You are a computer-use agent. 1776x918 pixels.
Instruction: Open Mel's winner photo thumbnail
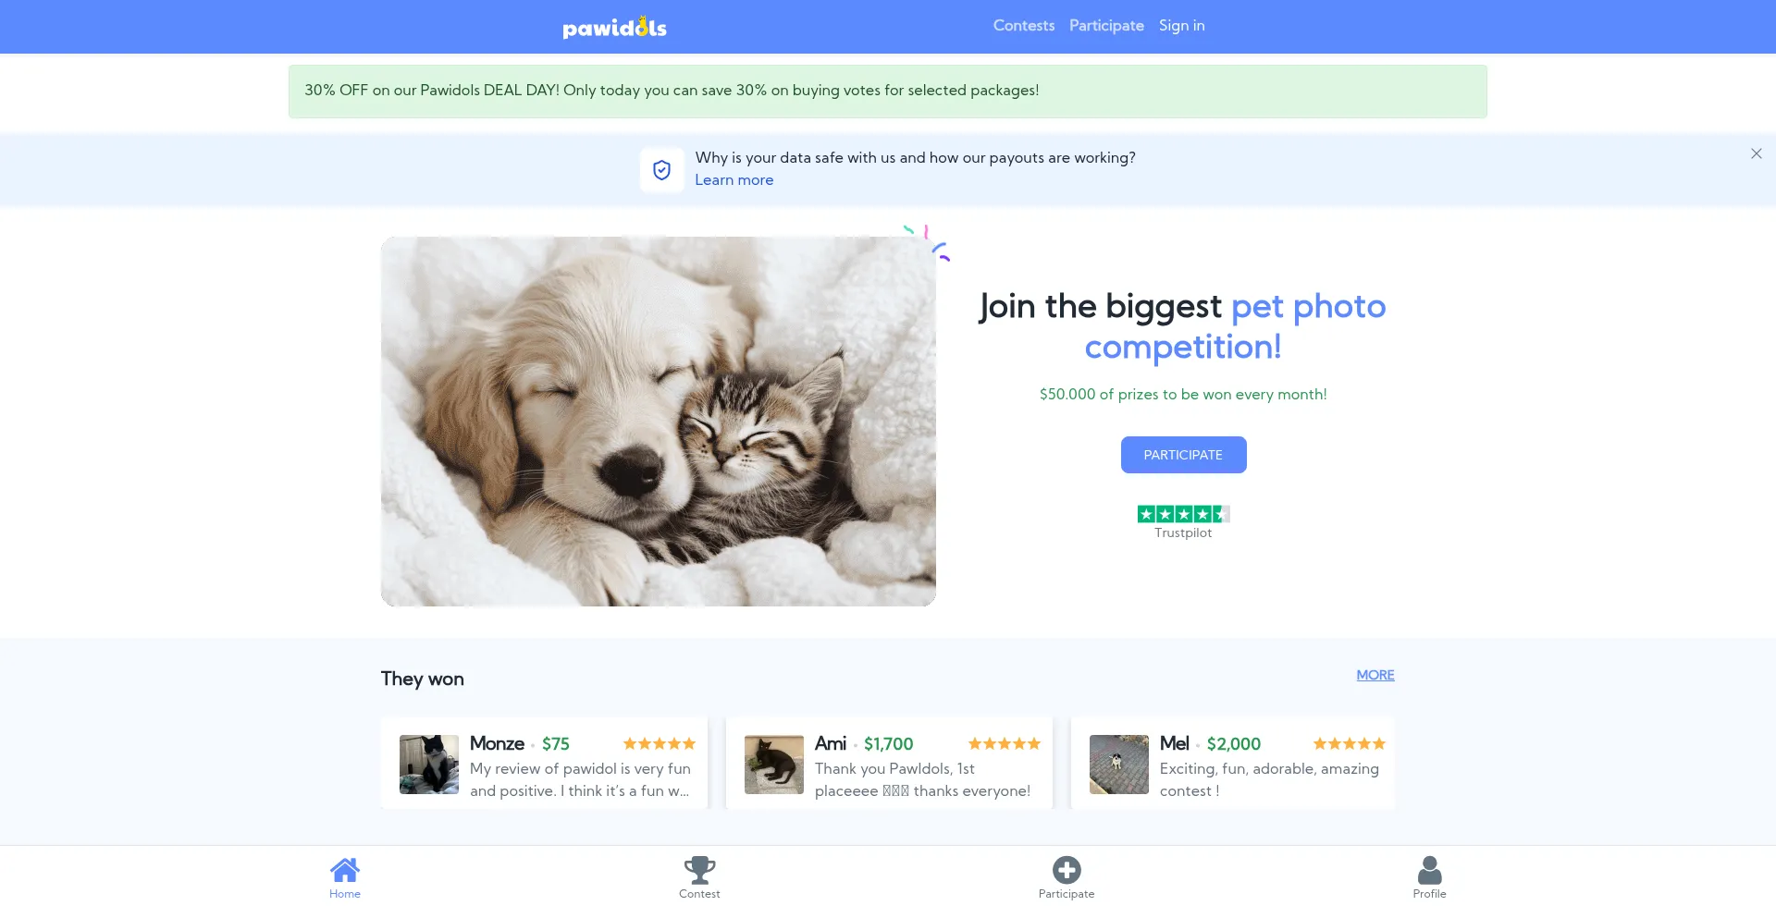[x=1119, y=765]
